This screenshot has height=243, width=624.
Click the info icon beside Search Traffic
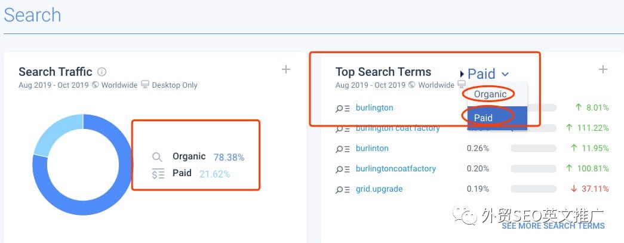click(x=102, y=72)
